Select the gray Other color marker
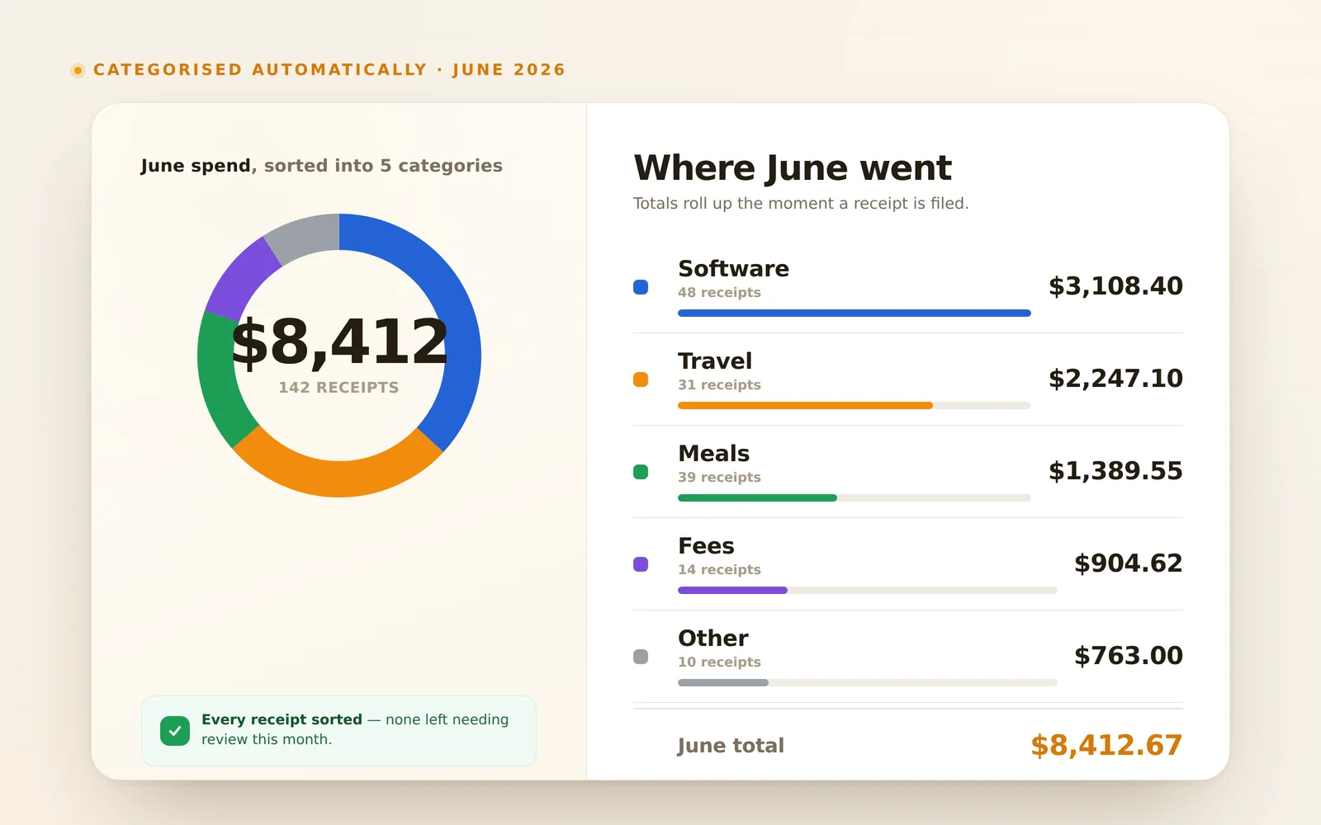The width and height of the screenshot is (1321, 825). pos(641,657)
